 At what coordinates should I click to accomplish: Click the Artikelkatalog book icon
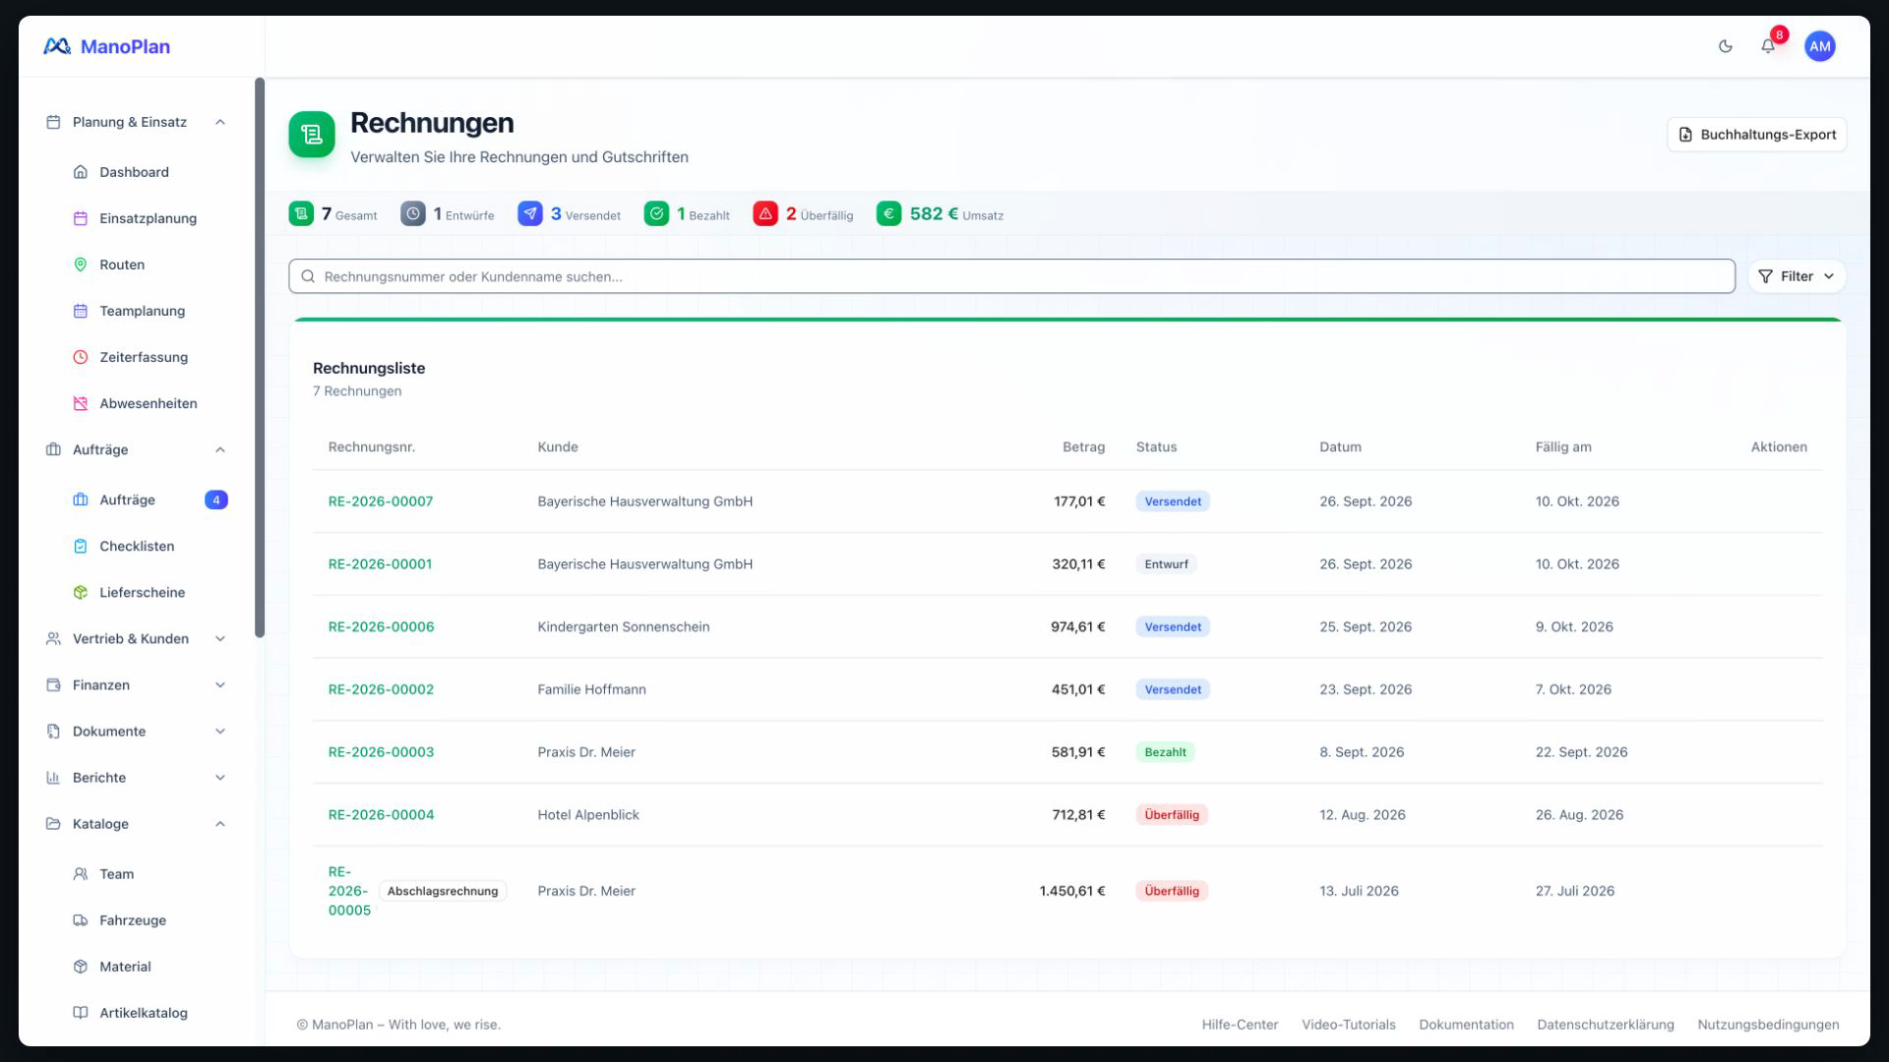click(x=81, y=1013)
